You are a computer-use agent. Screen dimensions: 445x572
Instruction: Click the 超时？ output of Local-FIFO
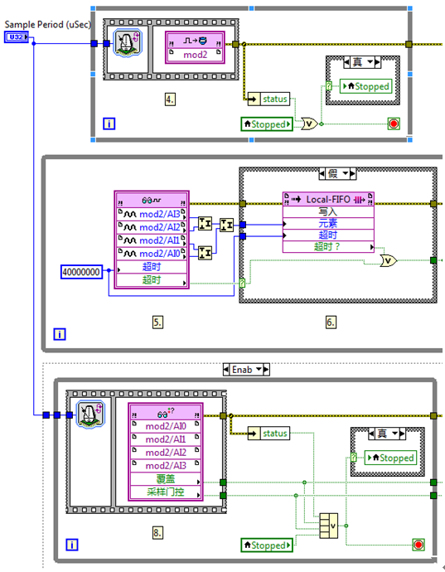pos(328,246)
